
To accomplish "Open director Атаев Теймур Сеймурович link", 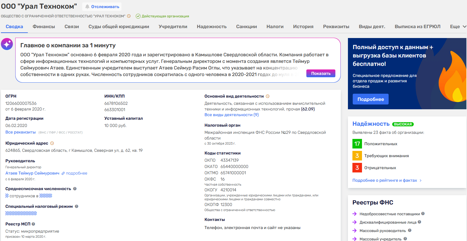I will pos(32,173).
